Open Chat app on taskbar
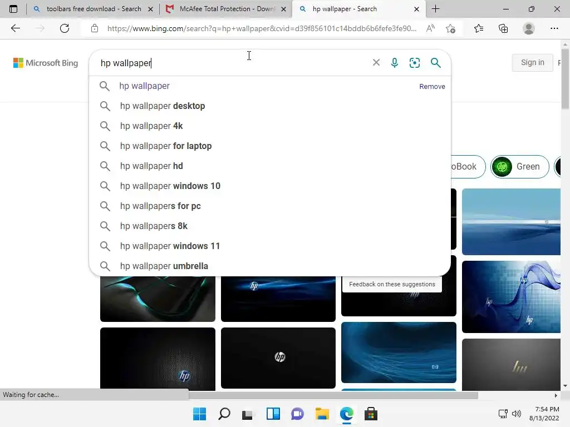This screenshot has width=570, height=427. (x=297, y=414)
